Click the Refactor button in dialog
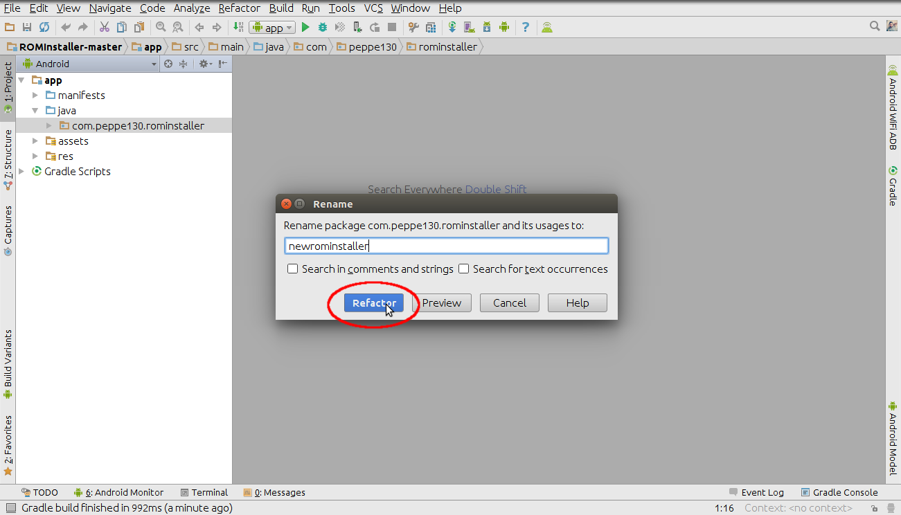Screen dimensions: 901x515 coord(374,302)
